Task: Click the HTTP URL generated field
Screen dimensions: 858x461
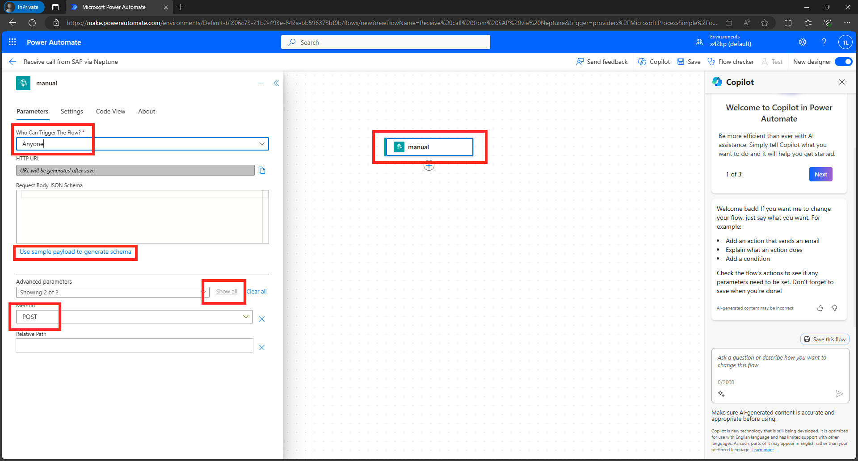Action: point(135,170)
